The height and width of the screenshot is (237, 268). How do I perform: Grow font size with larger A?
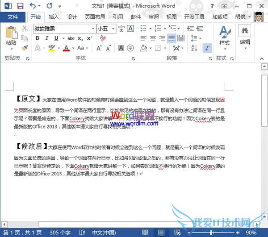pyautogui.click(x=99, y=48)
